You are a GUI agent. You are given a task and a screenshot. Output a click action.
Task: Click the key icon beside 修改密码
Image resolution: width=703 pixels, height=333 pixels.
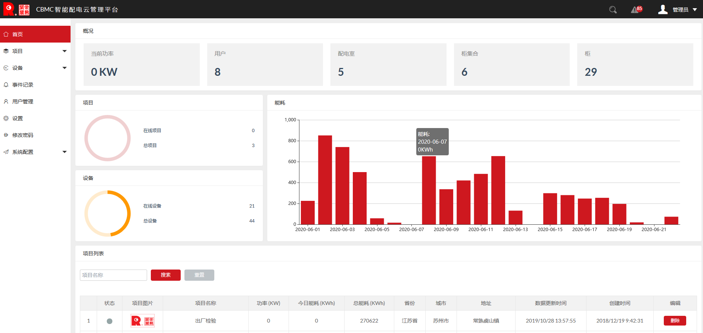tap(6, 135)
